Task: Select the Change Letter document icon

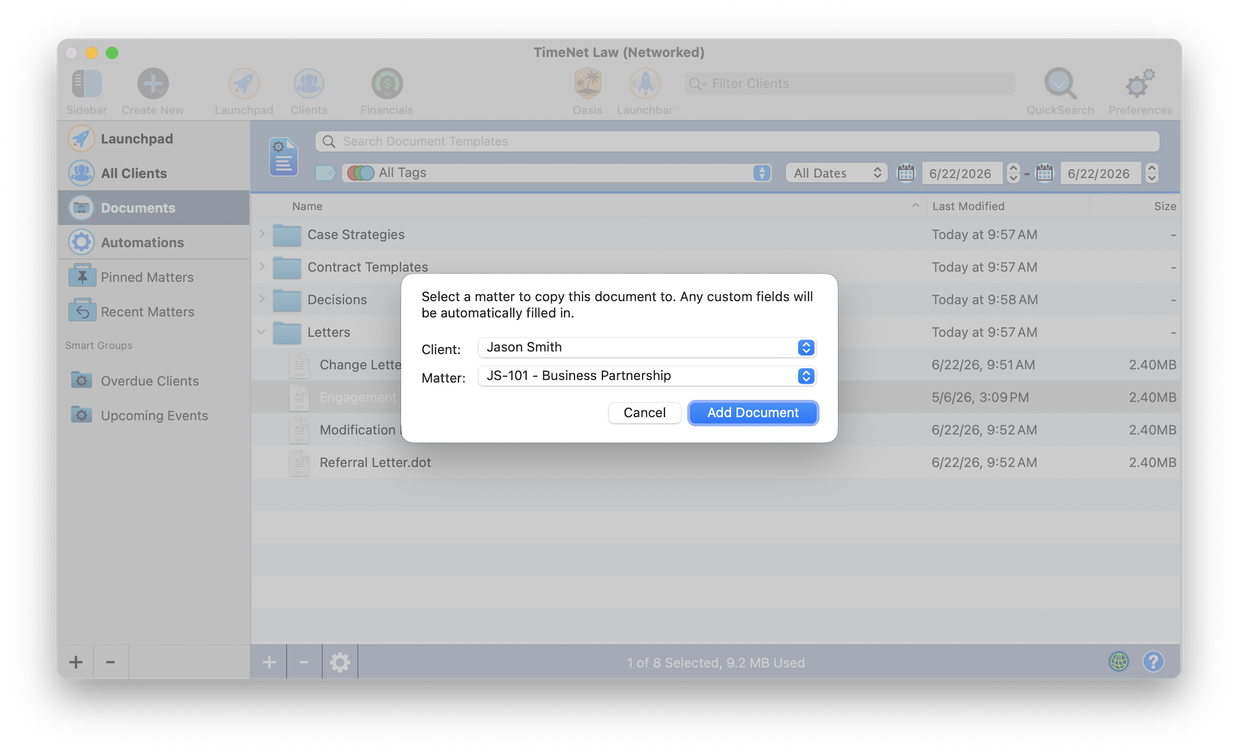Action: click(x=299, y=365)
